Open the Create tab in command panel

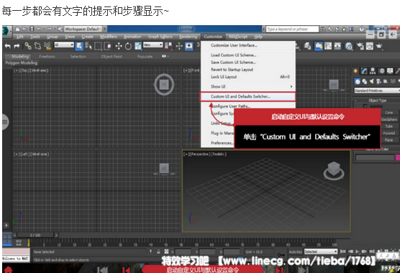tap(355, 71)
